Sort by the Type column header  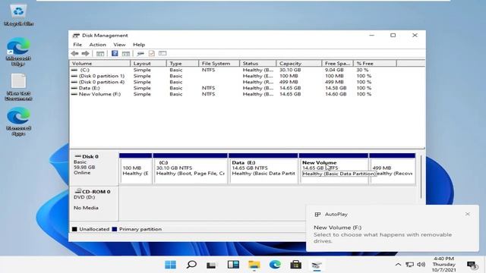click(182, 63)
